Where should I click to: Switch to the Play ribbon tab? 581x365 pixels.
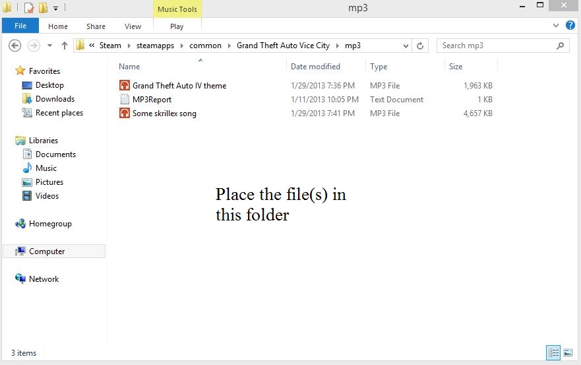click(177, 26)
